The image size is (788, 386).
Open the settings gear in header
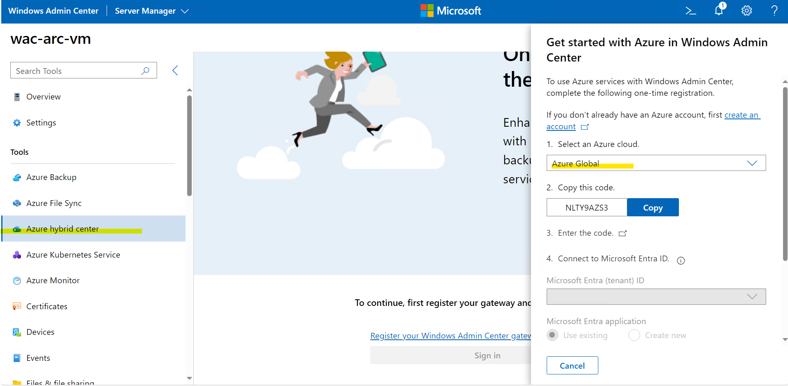(x=746, y=11)
